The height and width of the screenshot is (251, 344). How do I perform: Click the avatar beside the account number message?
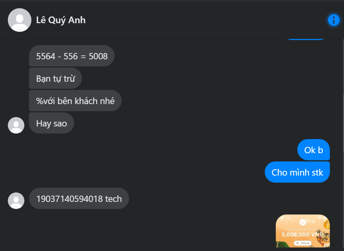pyautogui.click(x=16, y=200)
